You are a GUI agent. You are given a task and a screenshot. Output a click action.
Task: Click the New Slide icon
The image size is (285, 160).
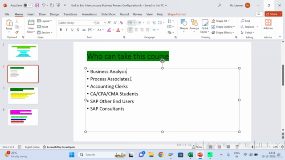tap(31, 23)
